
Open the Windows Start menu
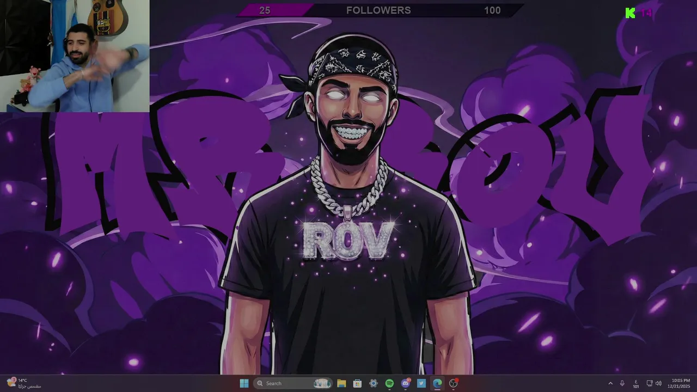point(244,383)
